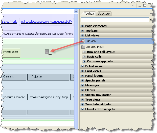
Task: Select the List View widget icon
Action: 83,41
